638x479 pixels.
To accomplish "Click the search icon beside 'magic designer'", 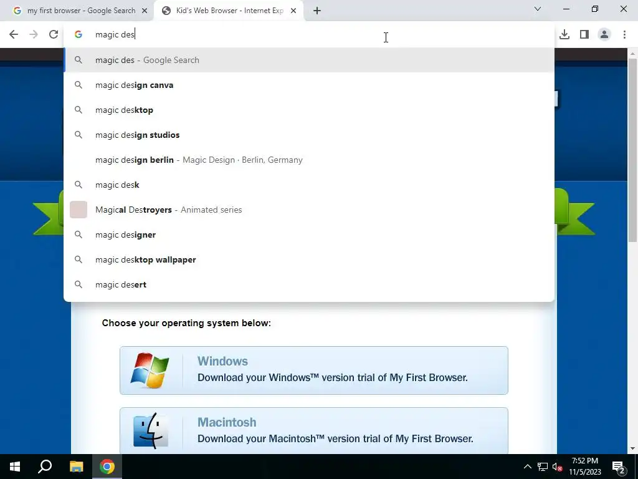I will pyautogui.click(x=79, y=235).
